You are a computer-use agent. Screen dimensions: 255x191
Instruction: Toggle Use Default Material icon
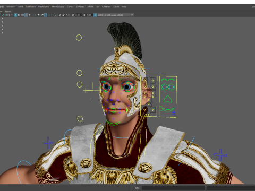[19, 15]
